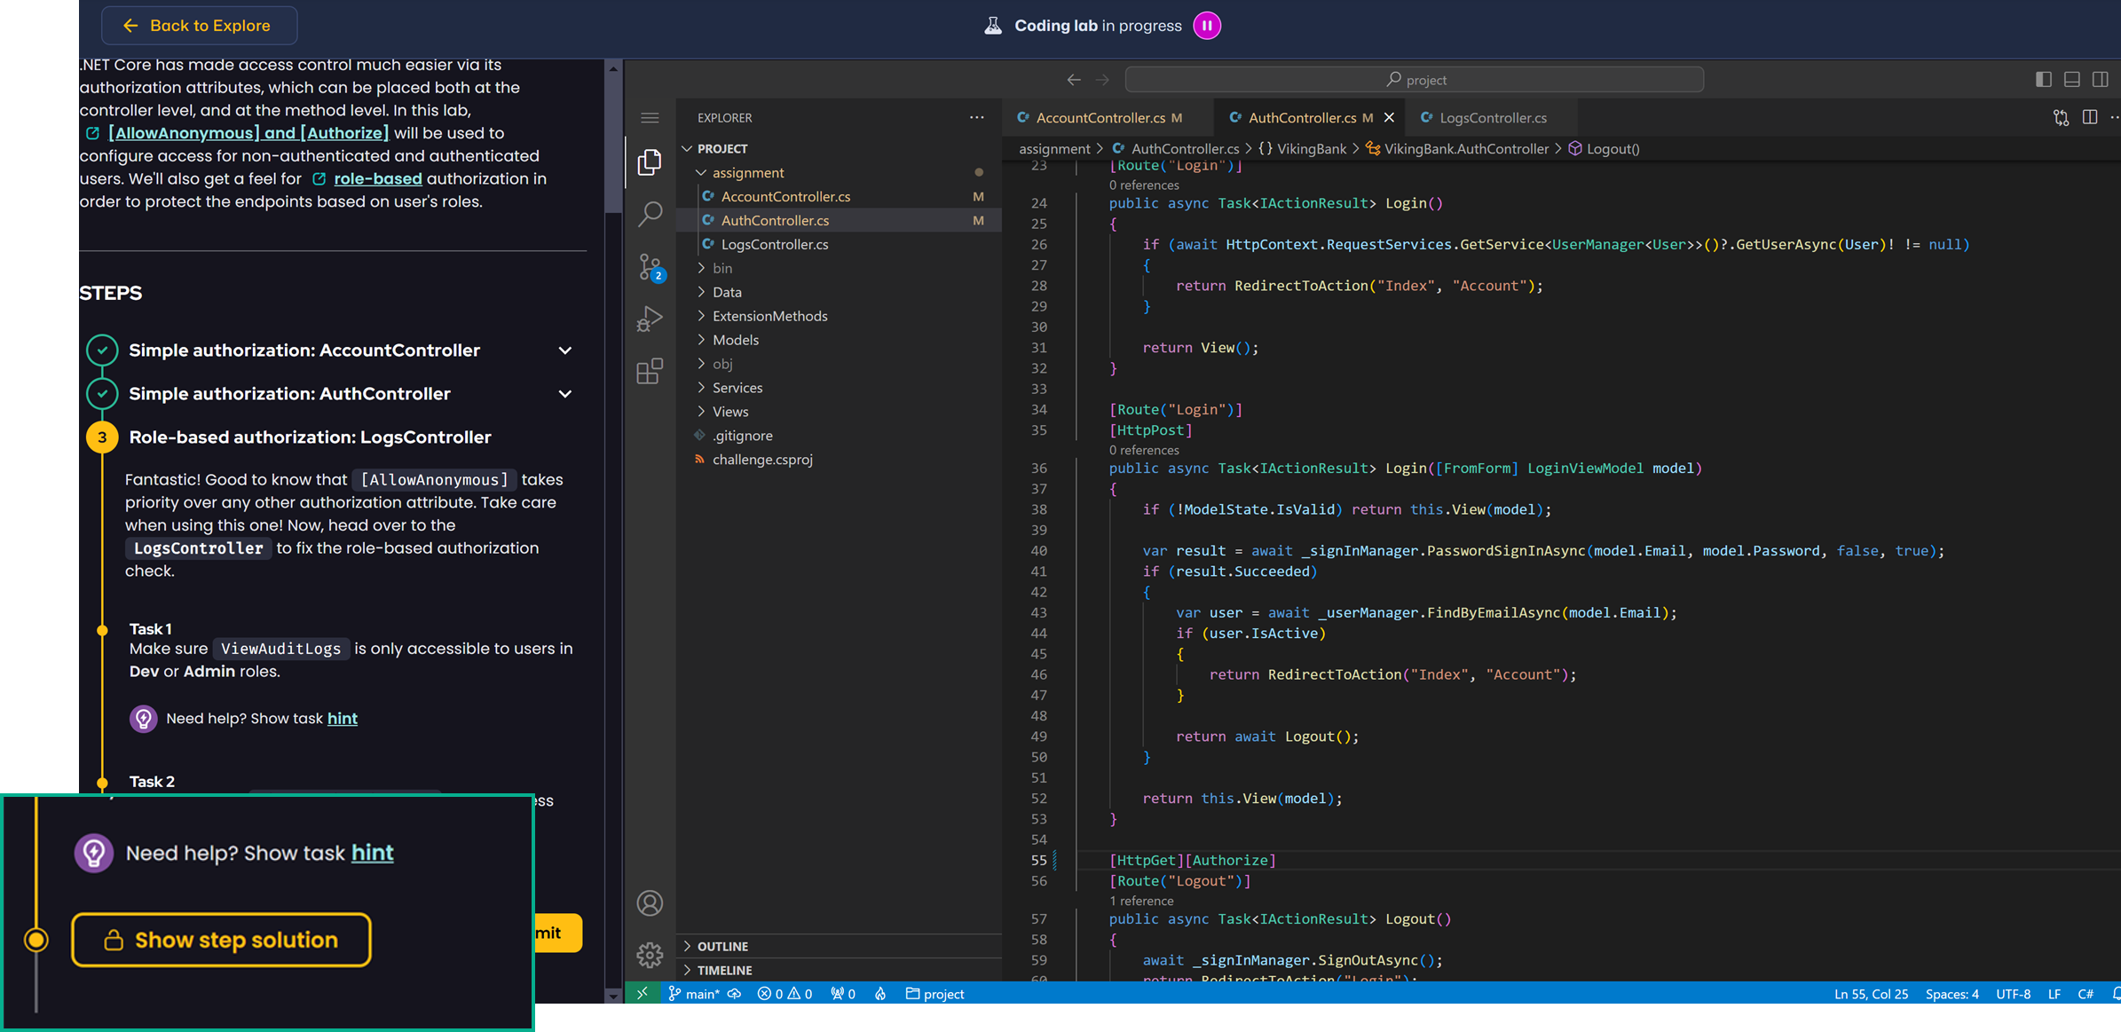Open the Manage settings gear
Screen dimensions: 2121x1032
650,955
